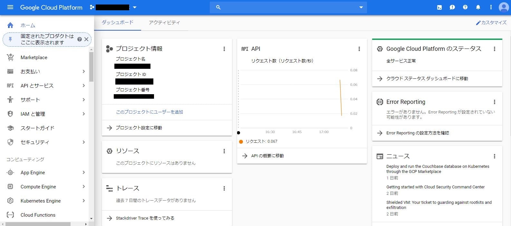511x226 pixels.
Task: Open Shielded VM rootkits news item
Action: coord(439,205)
